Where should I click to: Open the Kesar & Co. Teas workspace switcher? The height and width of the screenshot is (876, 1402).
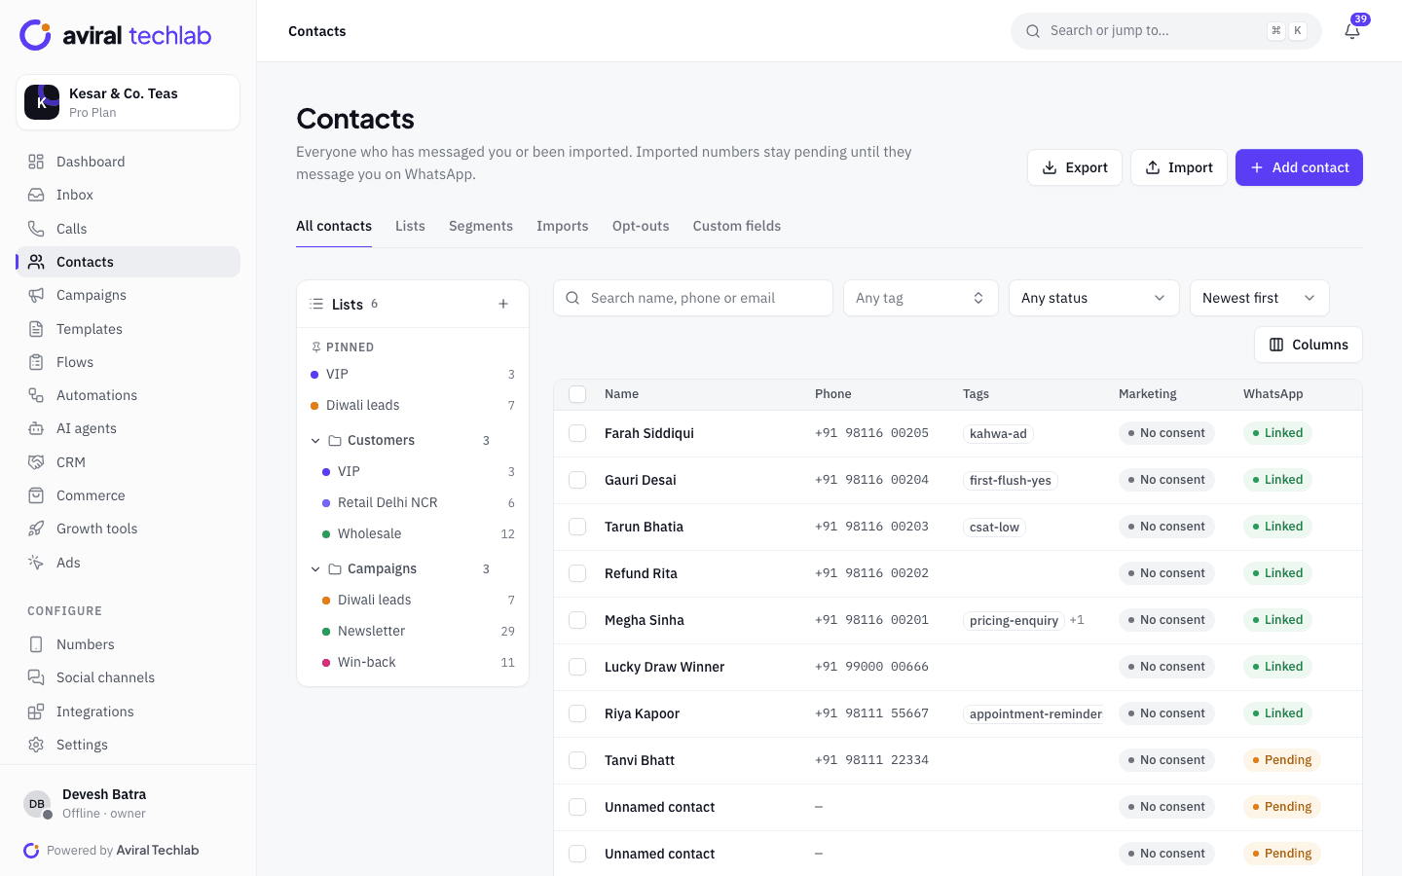pyautogui.click(x=129, y=102)
